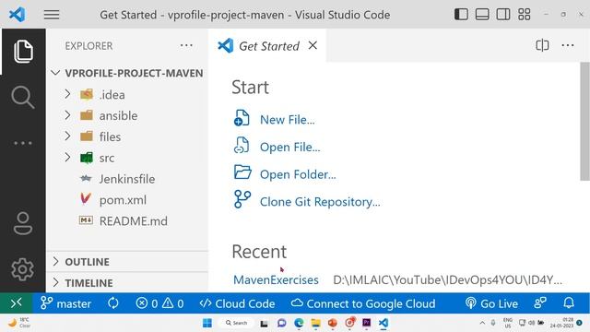The image size is (590, 332).
Task: Open Explorer views and more actions ellipsis
Action: point(186,45)
